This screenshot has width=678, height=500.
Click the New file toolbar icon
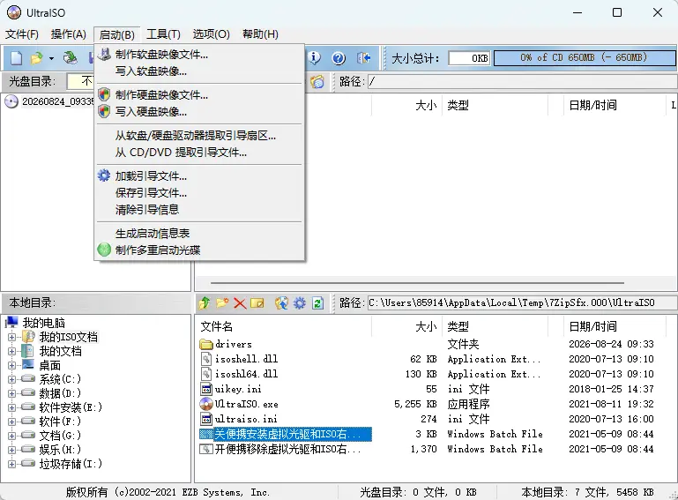(17, 57)
